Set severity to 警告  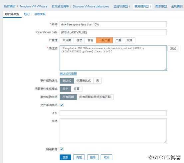click(91, 40)
